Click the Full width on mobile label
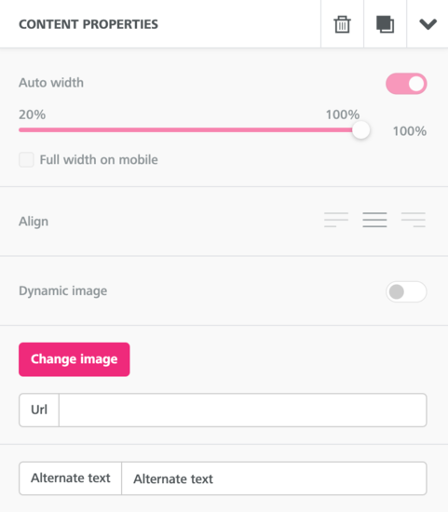448x512 pixels. tap(99, 160)
